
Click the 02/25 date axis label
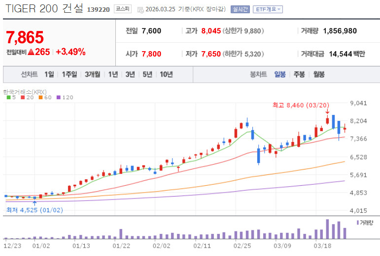point(242,246)
